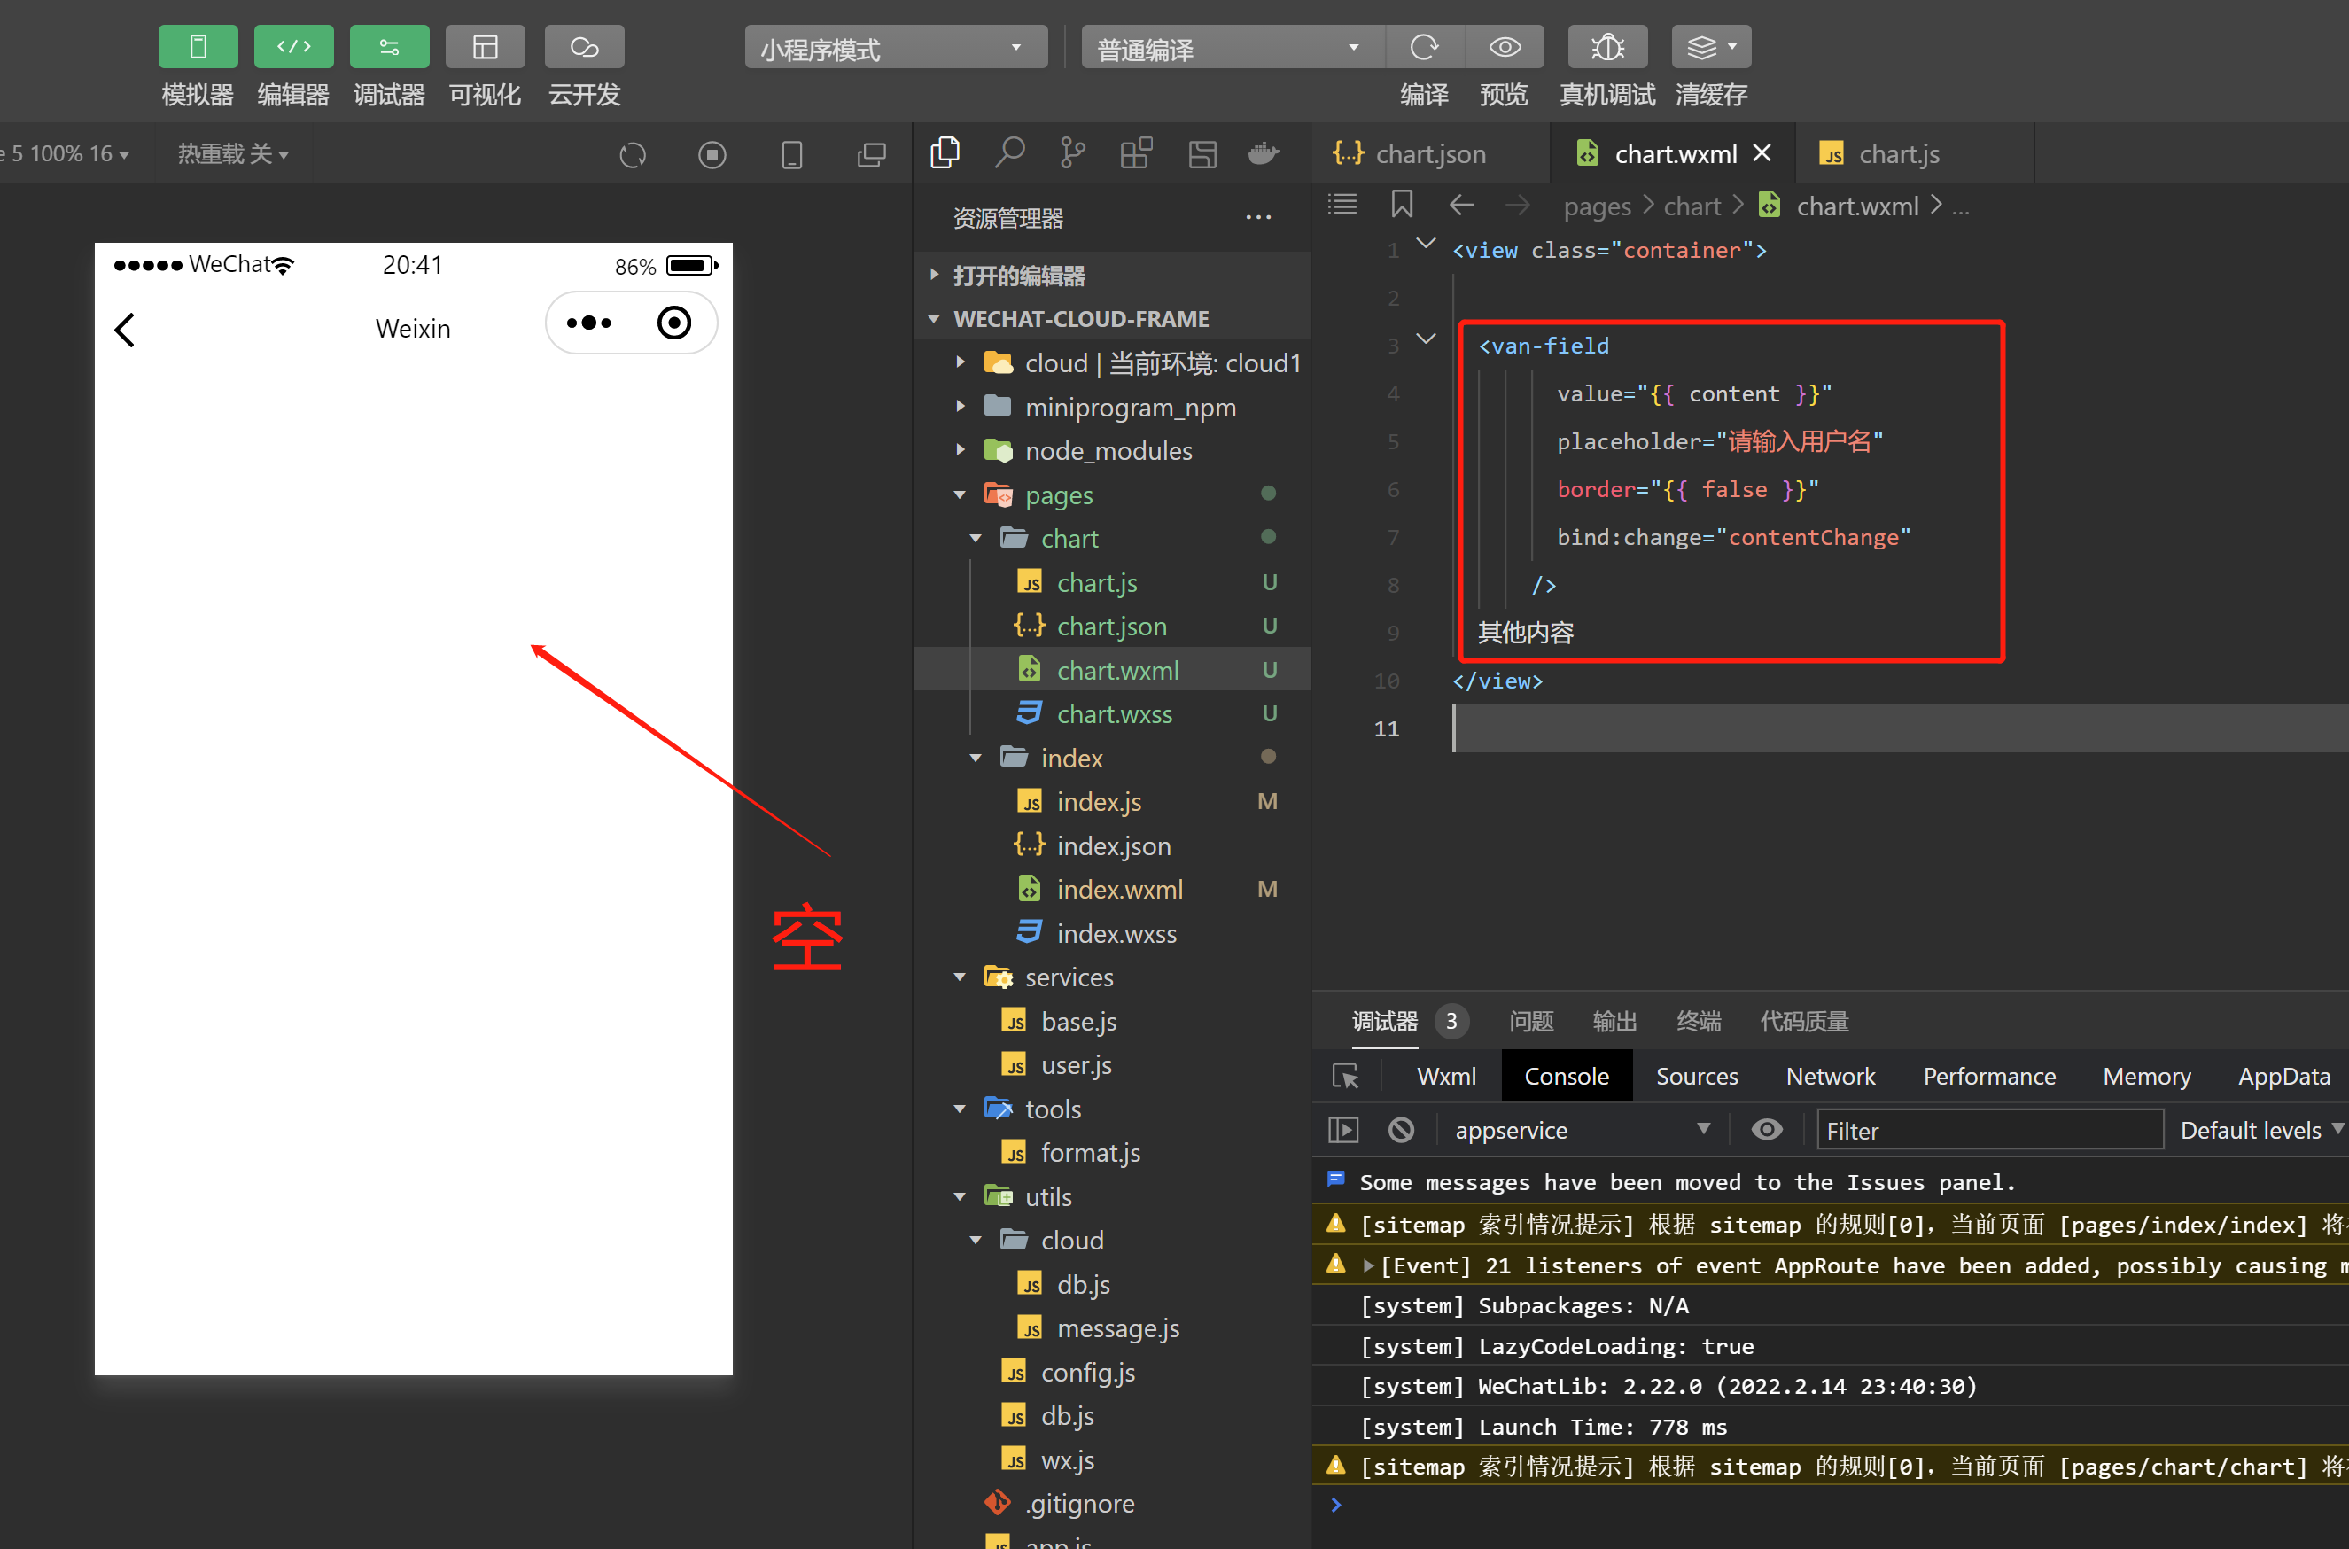Toggle the debugger (调试器) panel button
This screenshot has width=2349, height=1549.
pos(389,46)
